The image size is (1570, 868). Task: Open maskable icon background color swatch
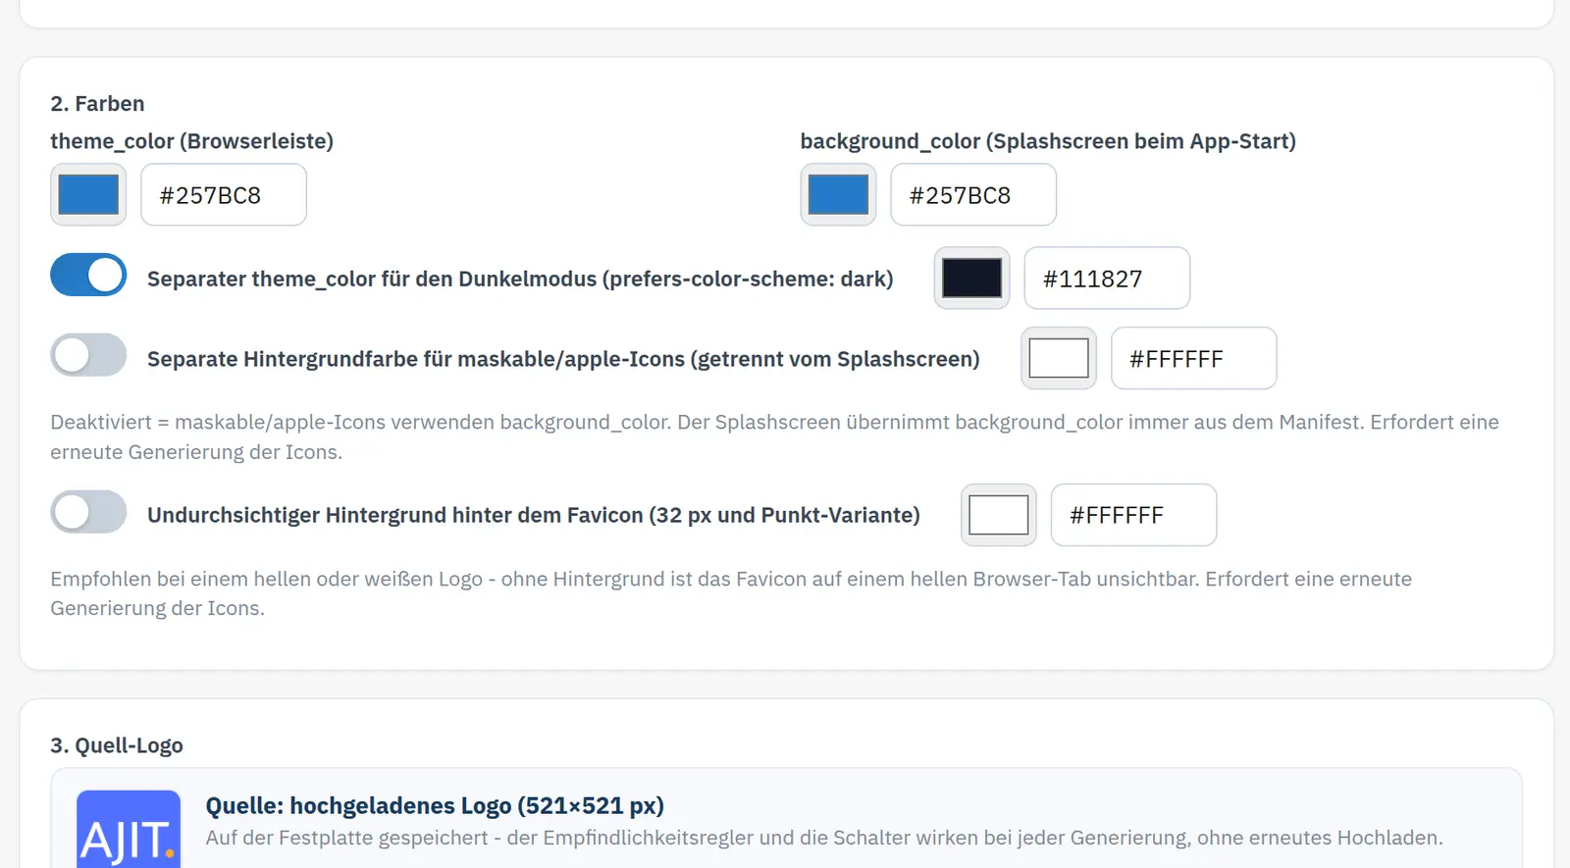tap(1059, 359)
